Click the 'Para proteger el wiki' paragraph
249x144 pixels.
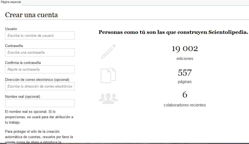(39, 137)
